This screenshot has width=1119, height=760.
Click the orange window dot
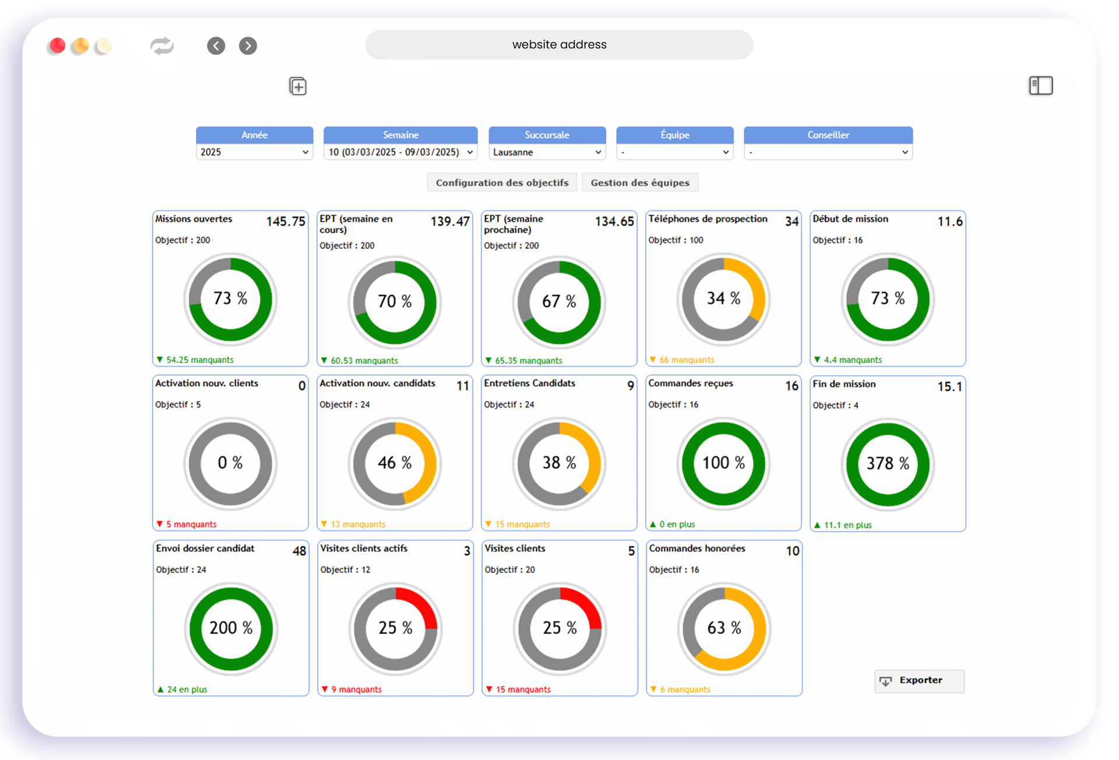pyautogui.click(x=80, y=46)
